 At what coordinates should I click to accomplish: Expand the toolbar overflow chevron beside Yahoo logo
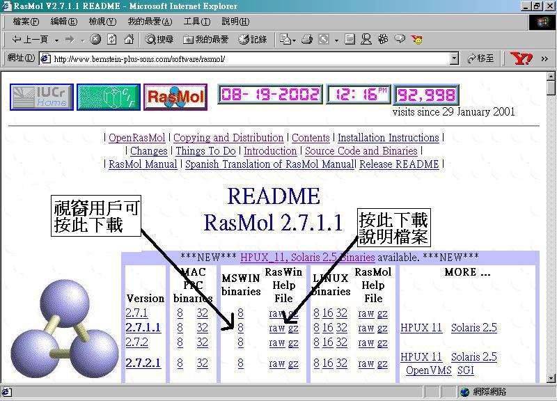point(544,59)
